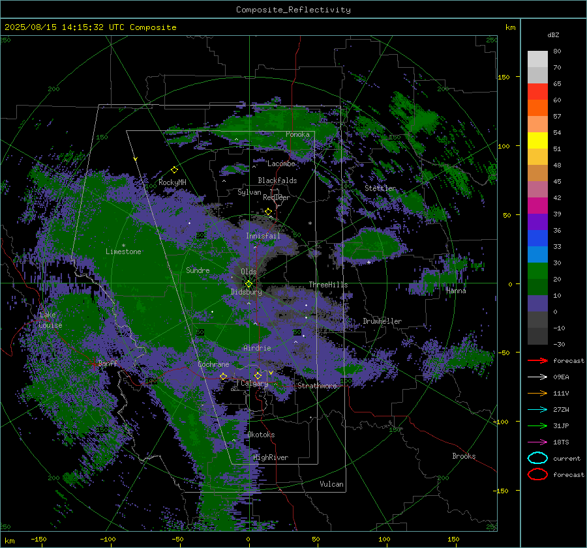Click the dBZ legend heading
The height and width of the screenshot is (548, 587).
pos(553,35)
